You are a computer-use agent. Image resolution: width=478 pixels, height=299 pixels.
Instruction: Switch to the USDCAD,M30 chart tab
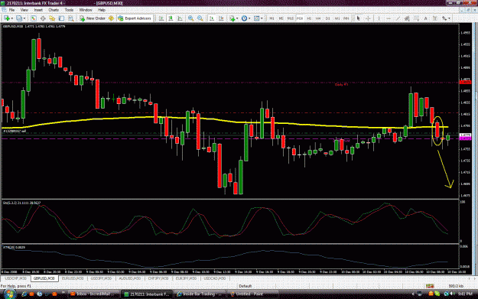[x=215, y=278]
